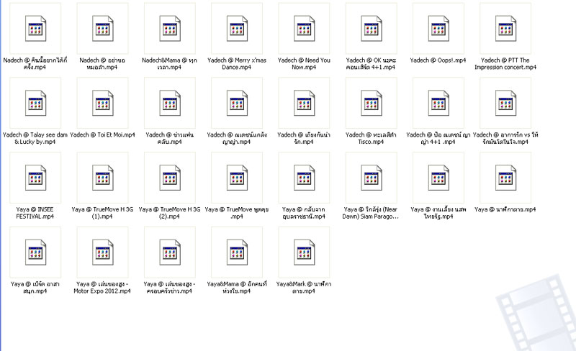Click label Yadech @ Talay see dam & Lucky by.mp4

point(35,138)
